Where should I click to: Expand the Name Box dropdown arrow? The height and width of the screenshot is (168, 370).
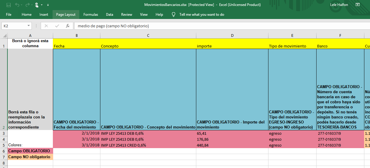pyautogui.click(x=29, y=26)
